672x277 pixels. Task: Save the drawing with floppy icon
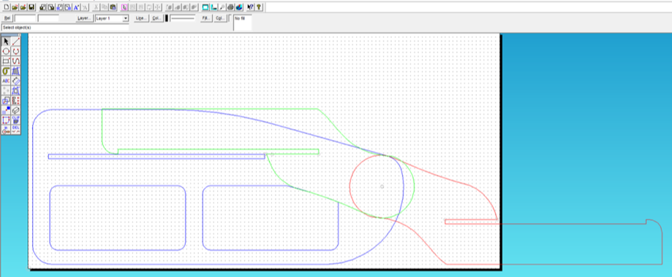[x=31, y=7]
